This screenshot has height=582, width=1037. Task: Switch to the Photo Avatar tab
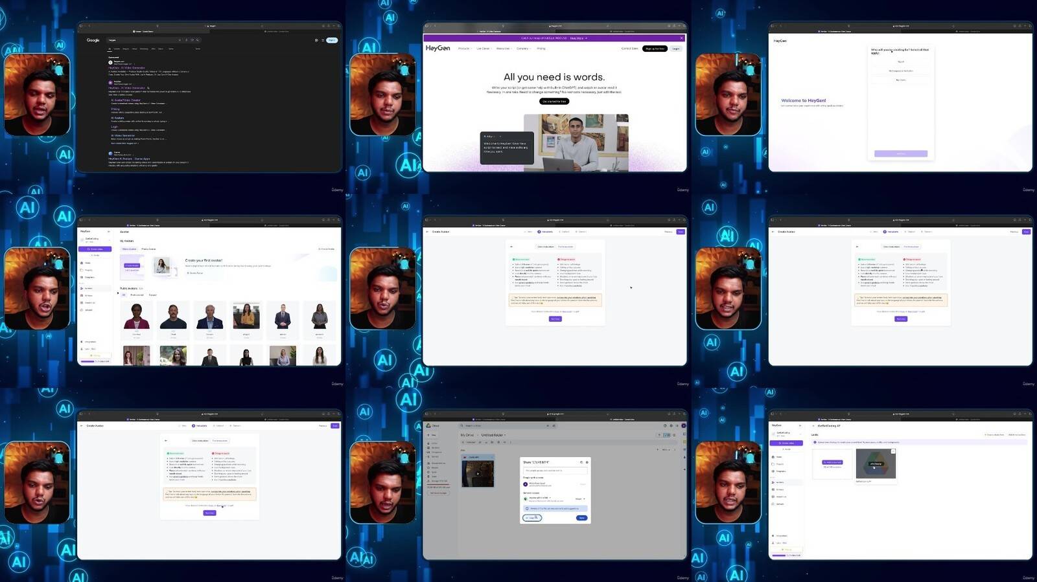tap(148, 249)
